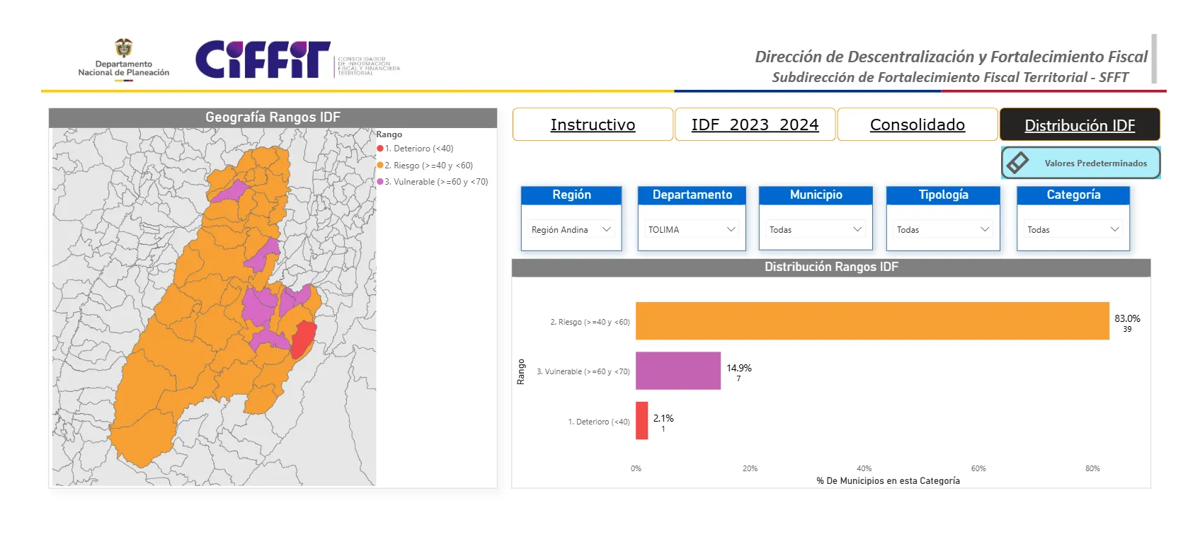Click the Departamento Nacional de Planeación logo
Screen dimensions: 1200x549
pos(124,59)
